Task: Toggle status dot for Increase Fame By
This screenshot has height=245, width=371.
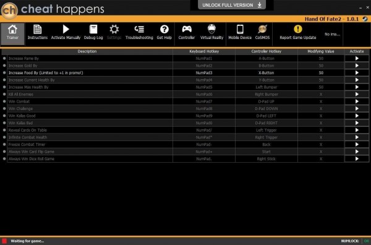Action: [4, 58]
